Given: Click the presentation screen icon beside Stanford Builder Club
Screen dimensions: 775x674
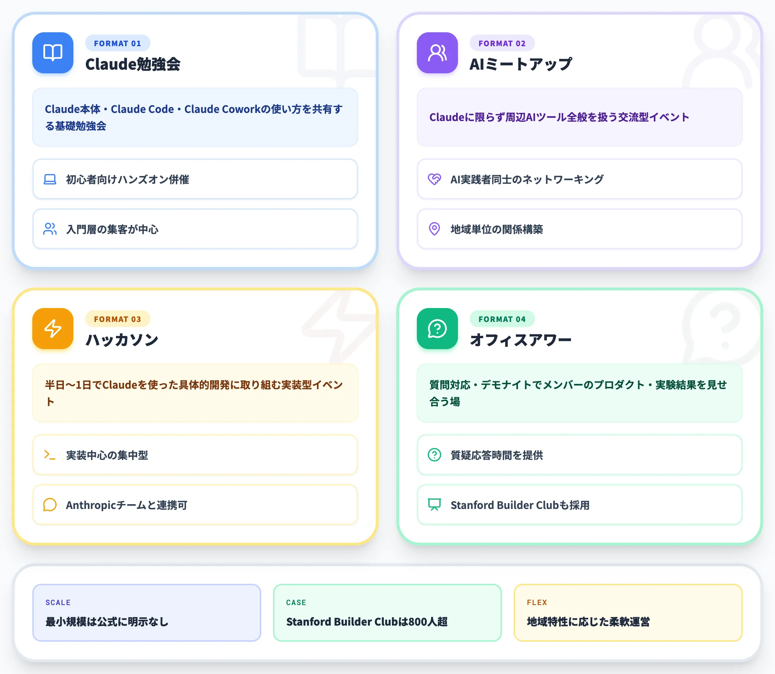Looking at the screenshot, I should pos(434,505).
